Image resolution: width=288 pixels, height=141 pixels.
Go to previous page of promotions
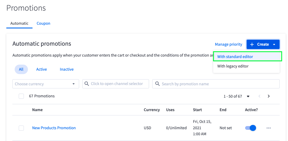click(259, 96)
